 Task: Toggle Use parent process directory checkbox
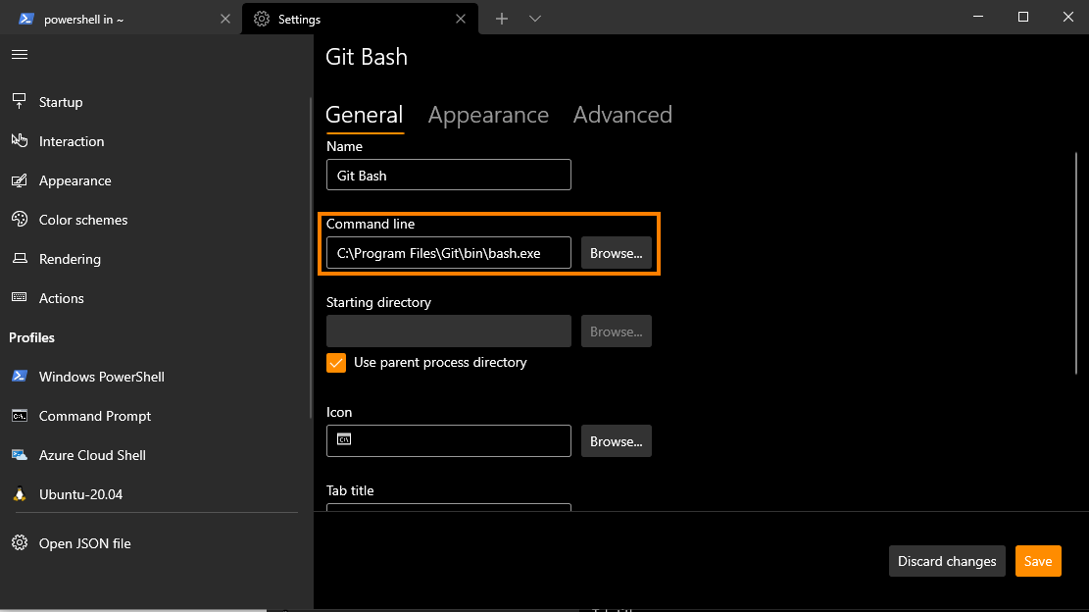click(x=336, y=363)
